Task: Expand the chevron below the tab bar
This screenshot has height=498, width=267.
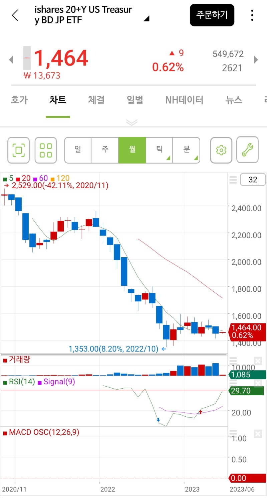Action: click(x=132, y=123)
